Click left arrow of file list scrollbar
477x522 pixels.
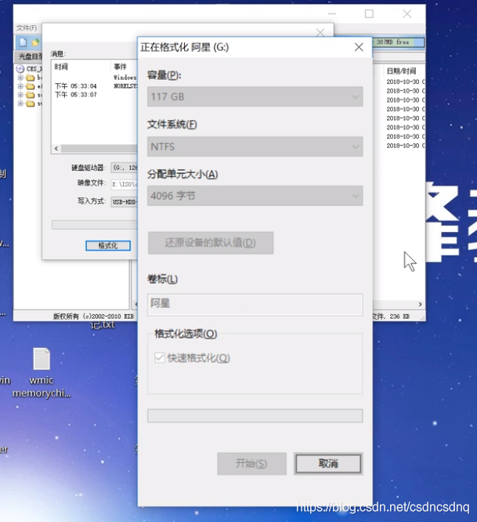point(136,304)
